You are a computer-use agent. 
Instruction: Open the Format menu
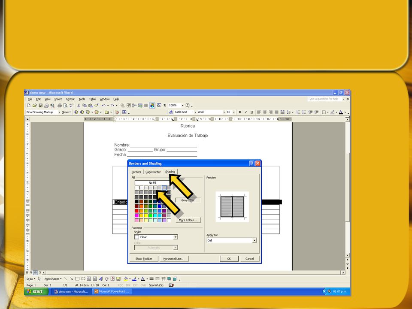(x=70, y=99)
